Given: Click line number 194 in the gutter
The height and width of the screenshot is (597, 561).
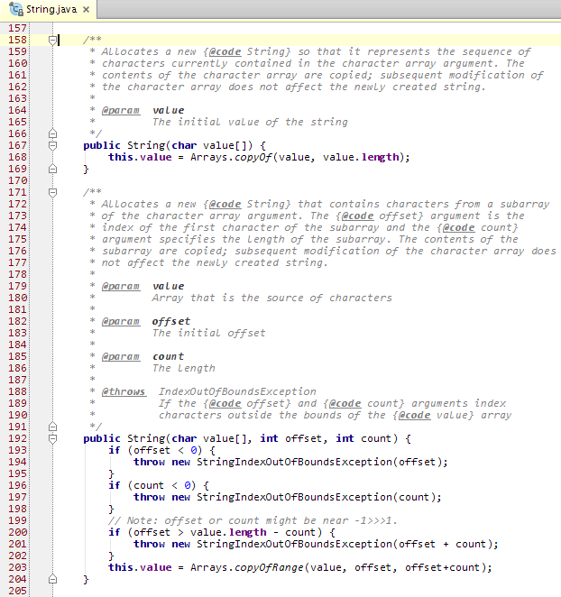Looking at the screenshot, I should click(x=17, y=462).
